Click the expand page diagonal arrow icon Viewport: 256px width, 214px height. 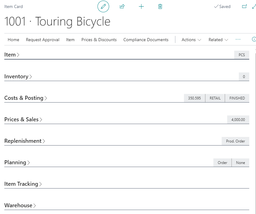tap(254, 6)
